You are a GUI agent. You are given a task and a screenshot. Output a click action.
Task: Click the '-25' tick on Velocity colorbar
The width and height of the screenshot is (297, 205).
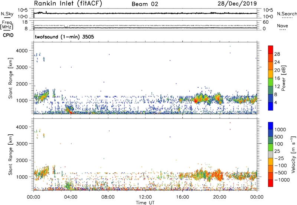279,158
